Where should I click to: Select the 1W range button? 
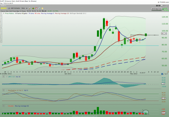[x=89, y=116]
